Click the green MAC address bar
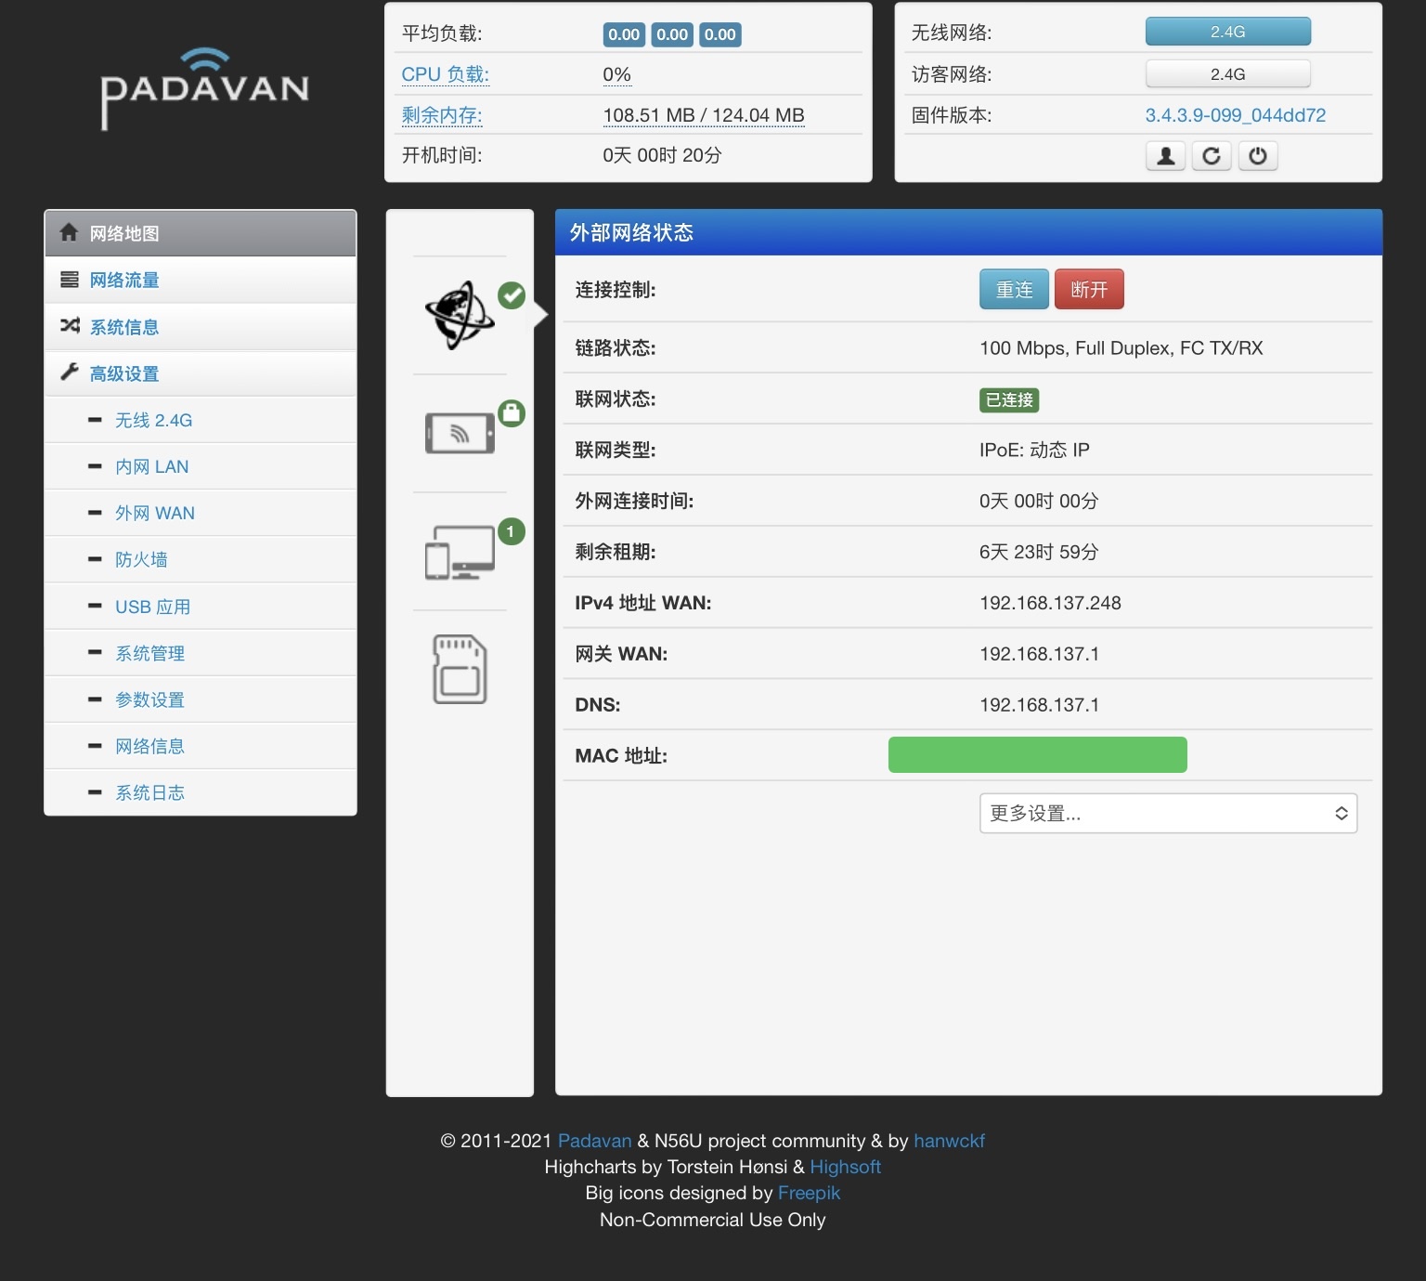Viewport: 1426px width, 1281px height. (x=1037, y=755)
